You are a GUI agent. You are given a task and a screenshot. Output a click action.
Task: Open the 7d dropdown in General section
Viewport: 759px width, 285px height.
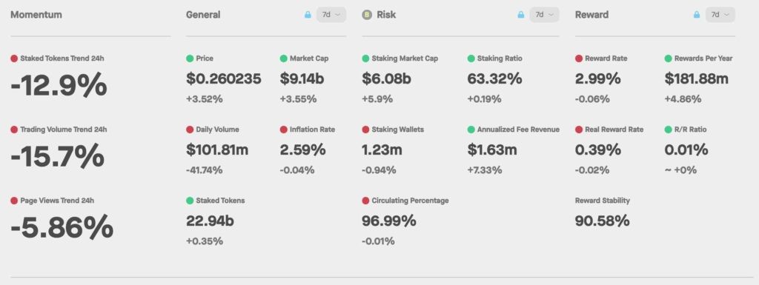tap(331, 15)
